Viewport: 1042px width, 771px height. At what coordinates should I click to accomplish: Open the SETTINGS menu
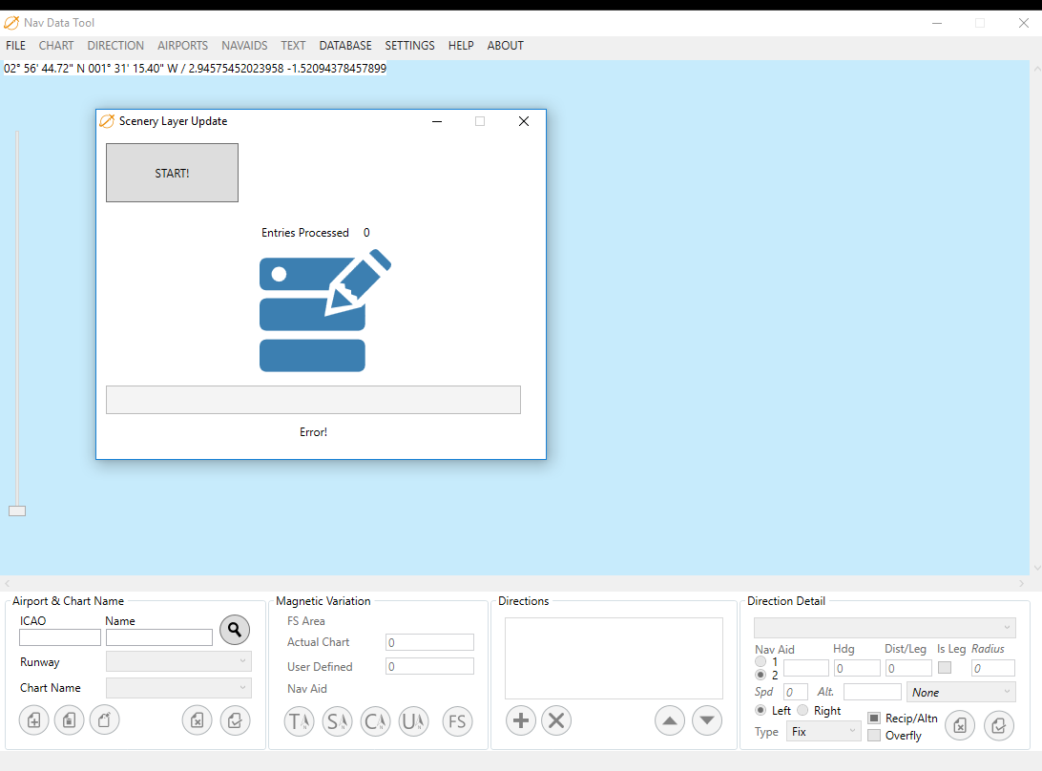[409, 46]
